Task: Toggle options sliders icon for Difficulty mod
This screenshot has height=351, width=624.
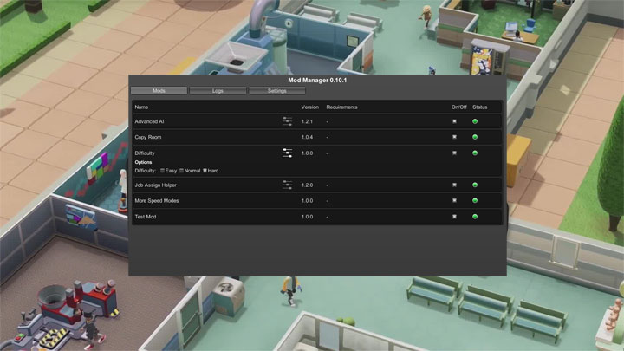Action: 288,153
